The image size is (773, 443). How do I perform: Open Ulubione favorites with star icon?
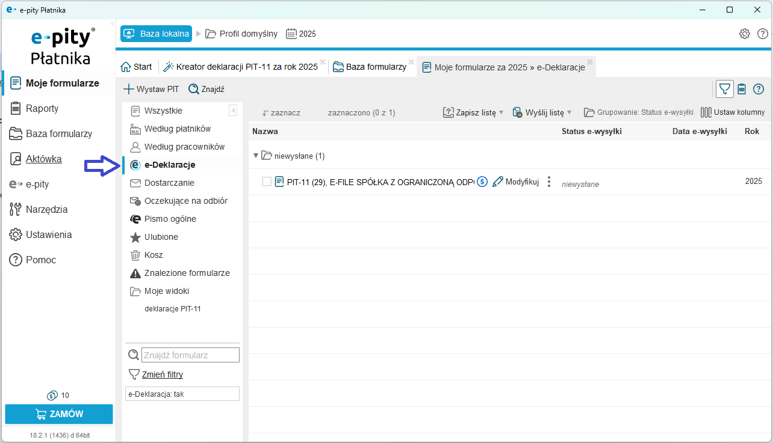[161, 237]
